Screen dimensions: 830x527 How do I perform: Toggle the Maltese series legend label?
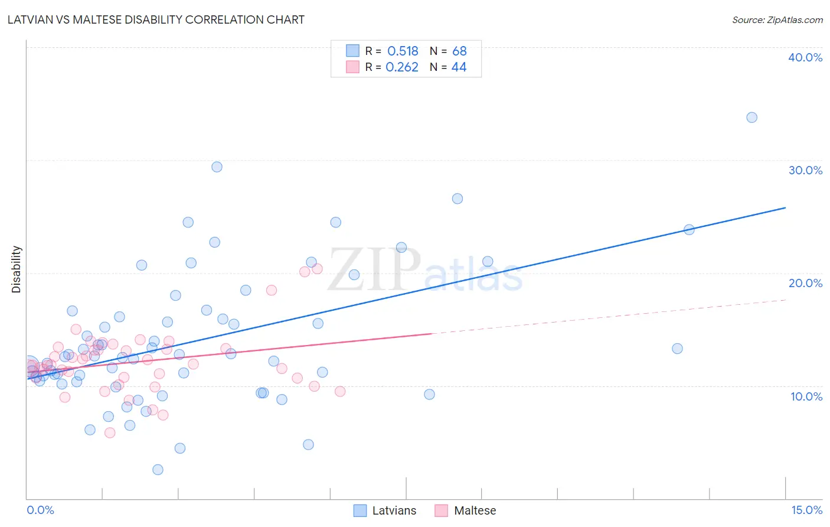(x=475, y=510)
